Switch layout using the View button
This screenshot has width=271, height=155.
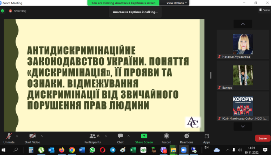click(x=264, y=10)
